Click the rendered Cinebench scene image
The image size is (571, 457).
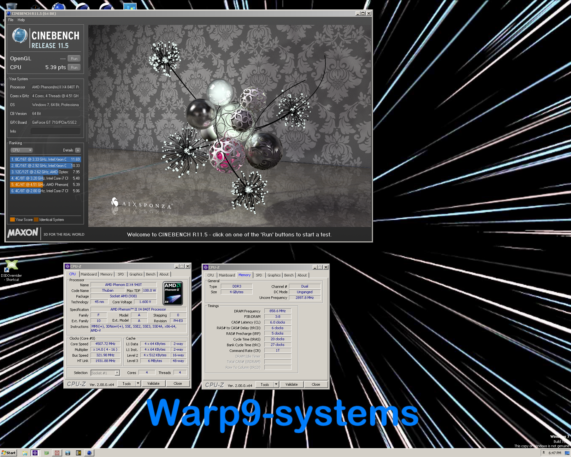(230, 126)
